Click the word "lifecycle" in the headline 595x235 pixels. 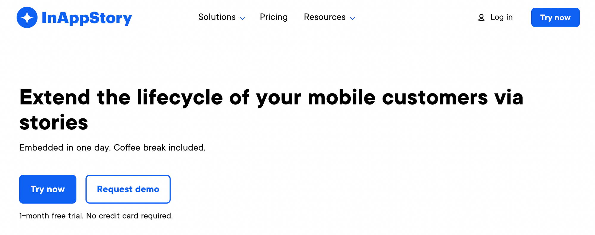(x=180, y=97)
